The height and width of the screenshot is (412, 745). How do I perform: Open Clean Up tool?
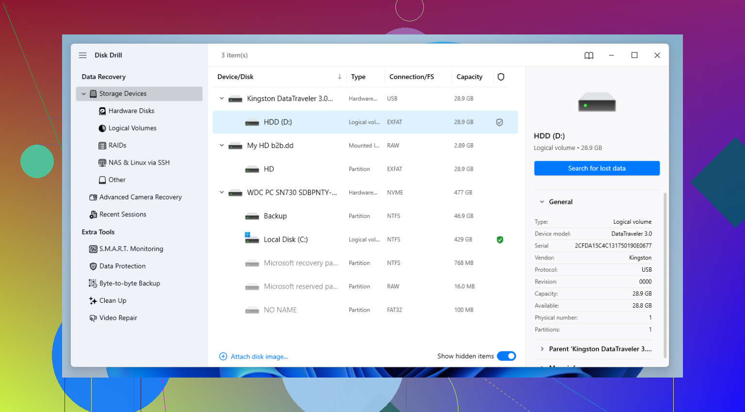pos(113,301)
